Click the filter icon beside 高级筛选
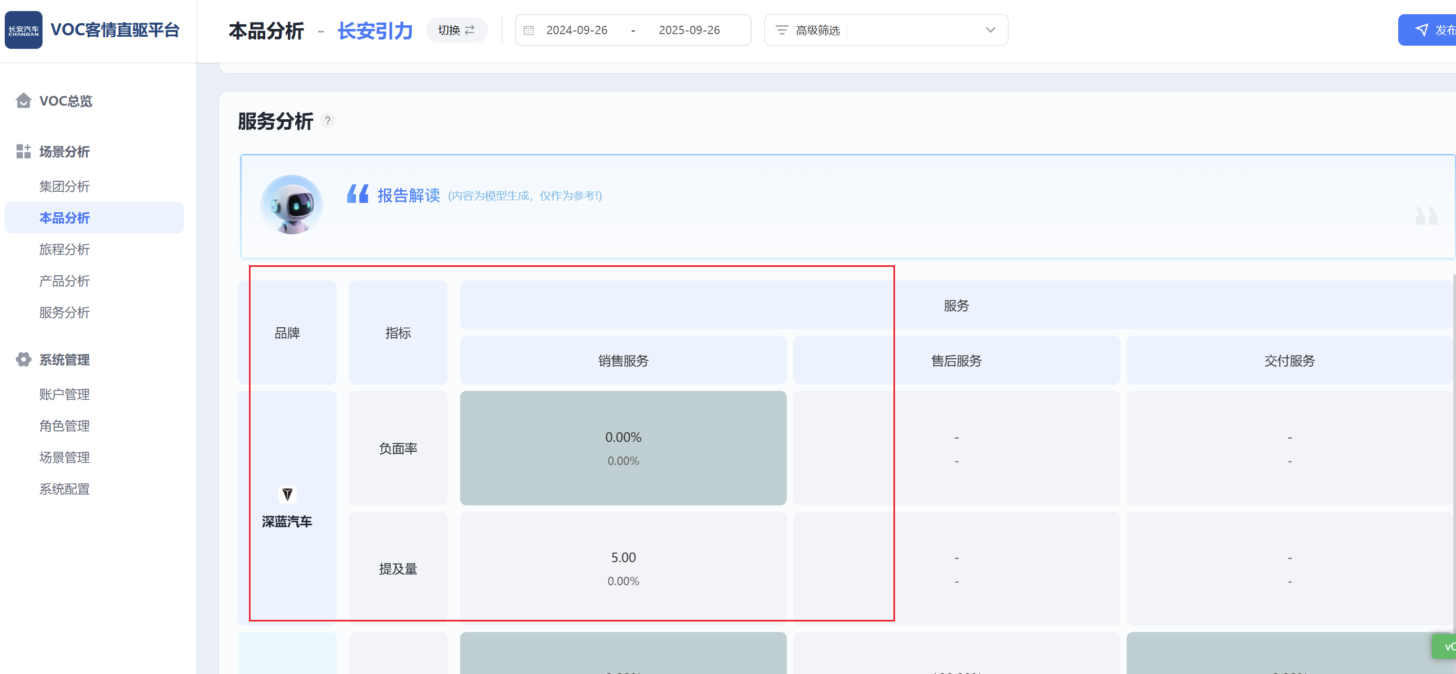The image size is (1456, 674). click(781, 30)
